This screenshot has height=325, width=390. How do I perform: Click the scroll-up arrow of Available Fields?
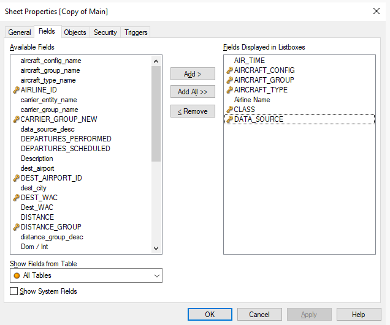pos(156,61)
